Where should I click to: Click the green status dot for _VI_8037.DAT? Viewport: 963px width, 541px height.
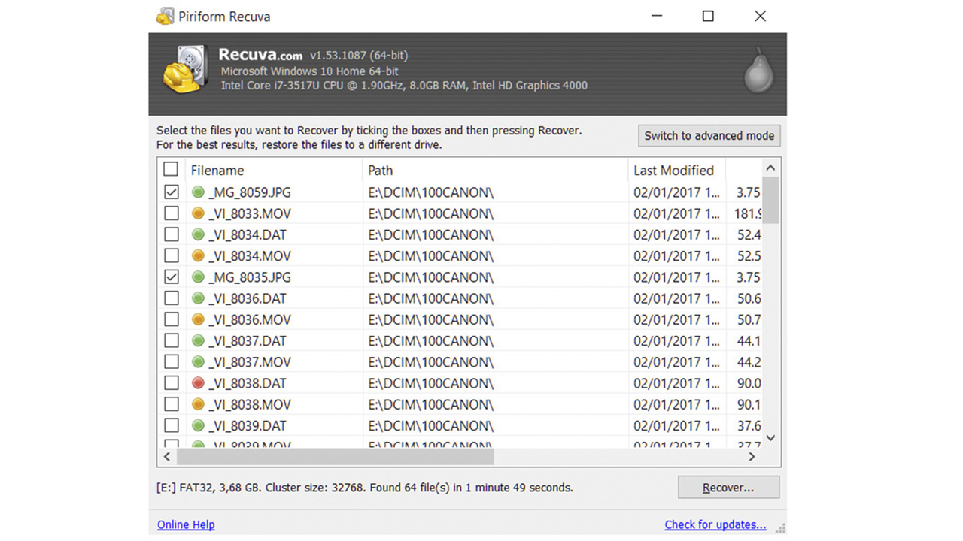coord(198,340)
